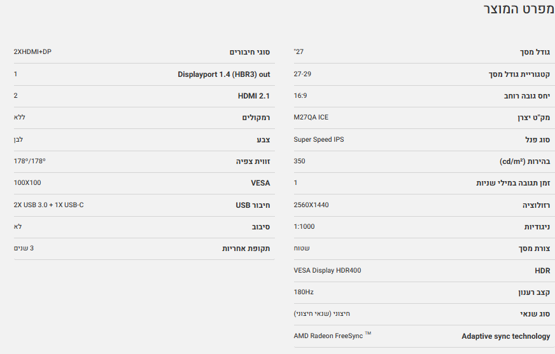The image size is (555, 354).
Task: Select the 16:9 aspect ratio value
Action: tap(300, 95)
